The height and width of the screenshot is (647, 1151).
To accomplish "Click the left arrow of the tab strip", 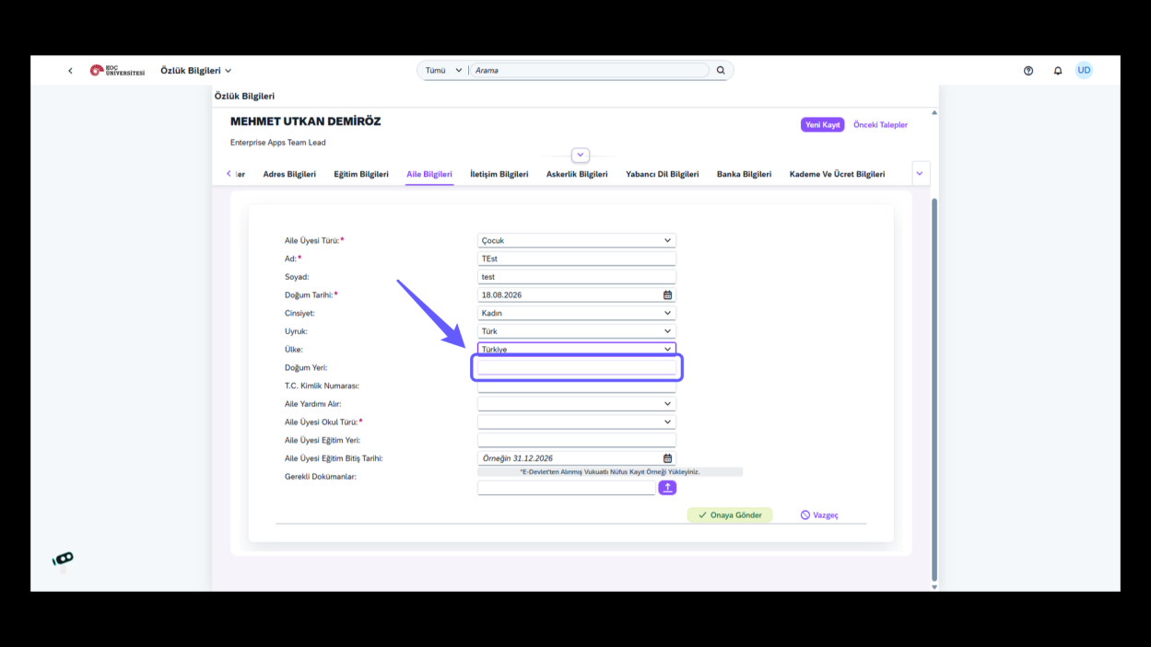I will (229, 174).
